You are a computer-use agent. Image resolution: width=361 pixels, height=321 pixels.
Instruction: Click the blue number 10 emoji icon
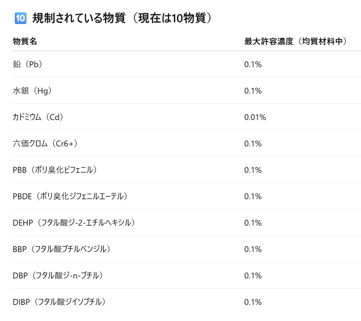click(20, 18)
